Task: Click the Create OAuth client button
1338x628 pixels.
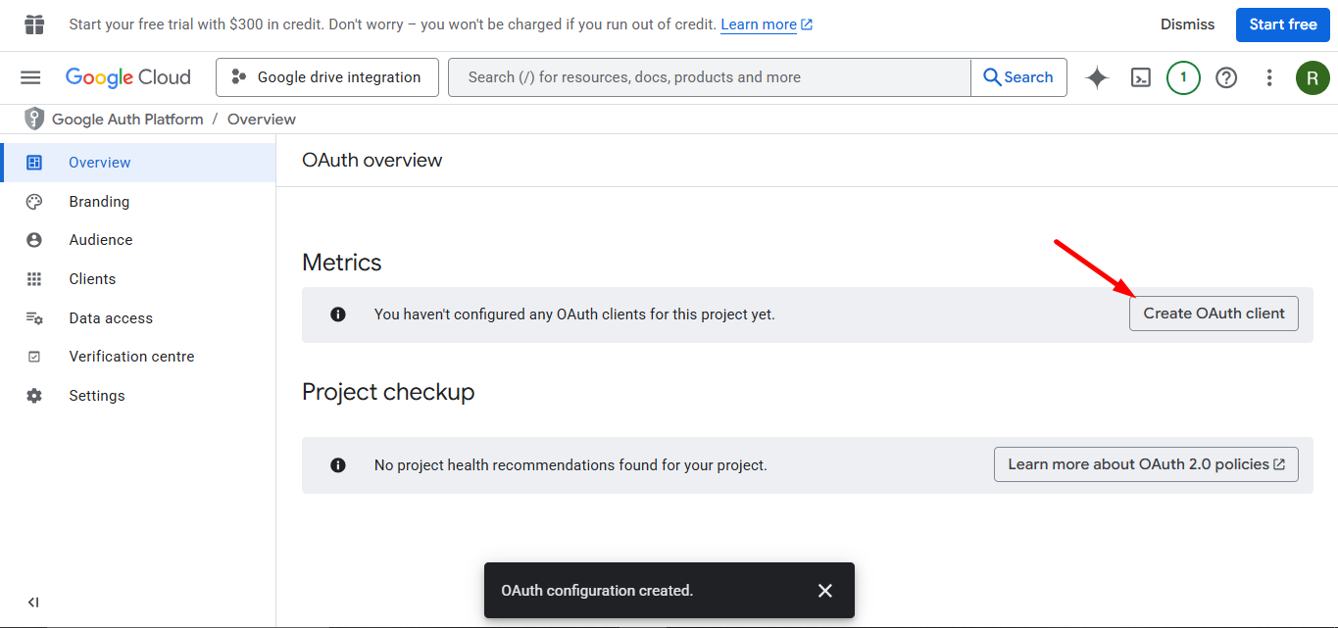Action: click(x=1214, y=313)
